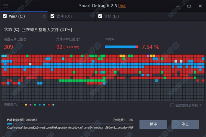Uncheck the 软件 (D:) drive checkbox

coord(53,16)
